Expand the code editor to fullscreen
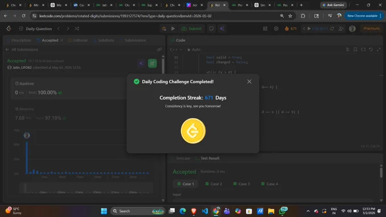 click(379, 50)
